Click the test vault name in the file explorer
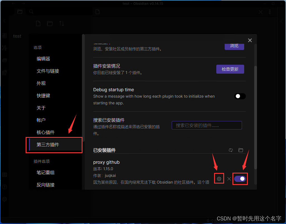Image resolution: width=286 pixels, height=224 pixels. (17, 36)
